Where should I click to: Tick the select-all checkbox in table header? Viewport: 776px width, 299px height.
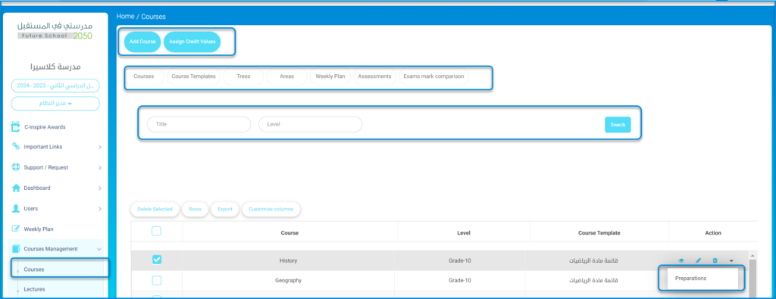click(156, 231)
